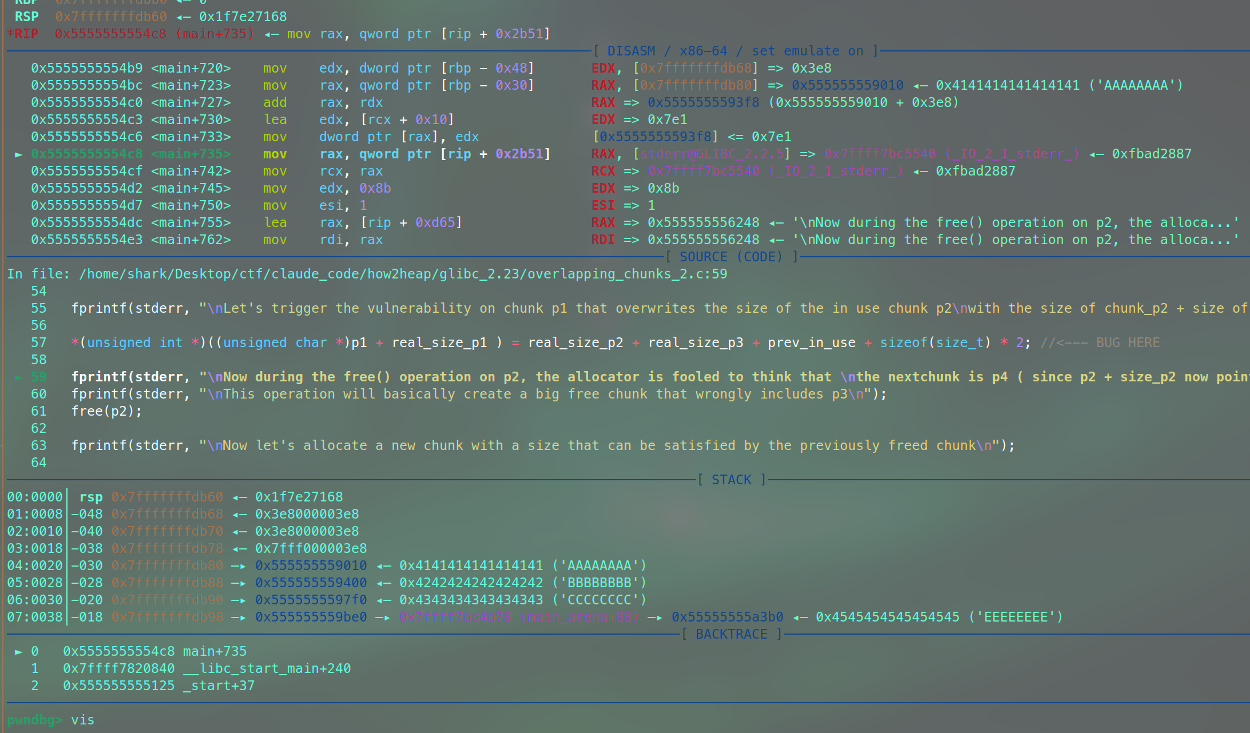Select the main_arena+88 pointer
The width and height of the screenshot is (1250, 733).
click(519, 617)
